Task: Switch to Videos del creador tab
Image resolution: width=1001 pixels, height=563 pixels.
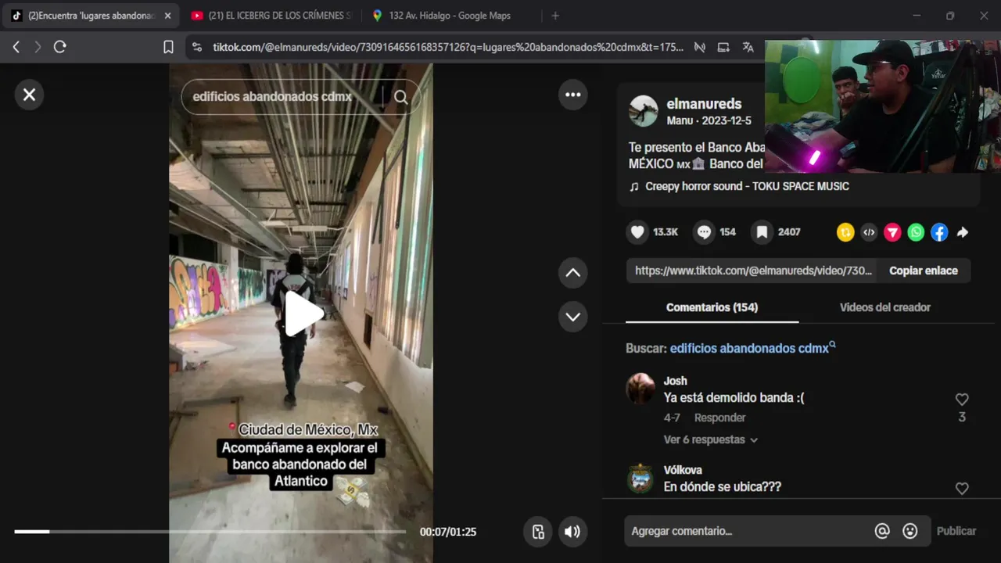Action: (x=884, y=307)
